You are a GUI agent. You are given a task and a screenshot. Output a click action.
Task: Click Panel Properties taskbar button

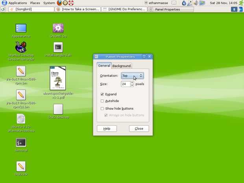click(171, 9)
